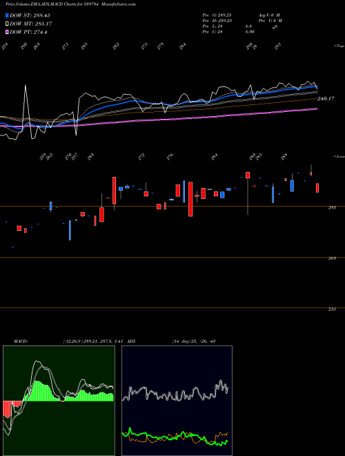
Task: Open the ADX chart panel
Action: coord(177,401)
